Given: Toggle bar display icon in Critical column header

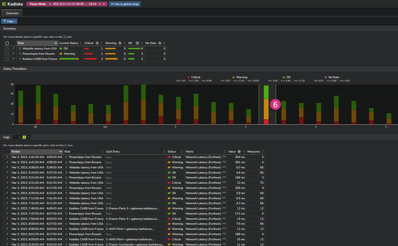Looking at the screenshot, I should pos(97,43).
